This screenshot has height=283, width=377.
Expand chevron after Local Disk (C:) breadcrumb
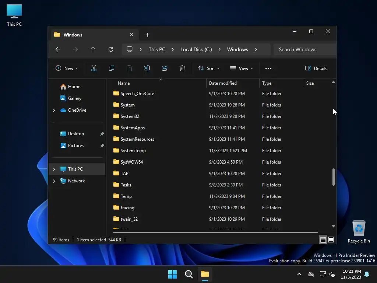click(219, 49)
